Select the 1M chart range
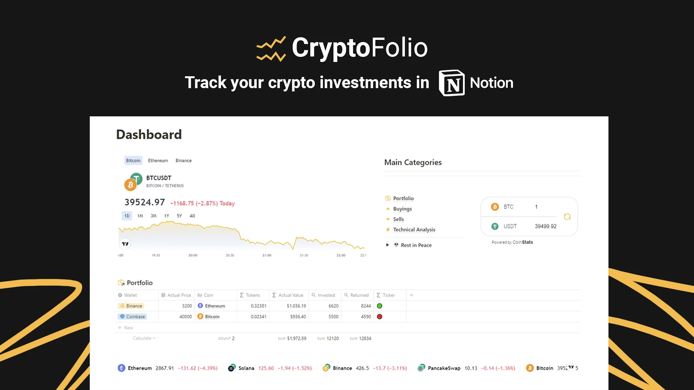Viewport: 694px width, 390px height. pos(140,216)
